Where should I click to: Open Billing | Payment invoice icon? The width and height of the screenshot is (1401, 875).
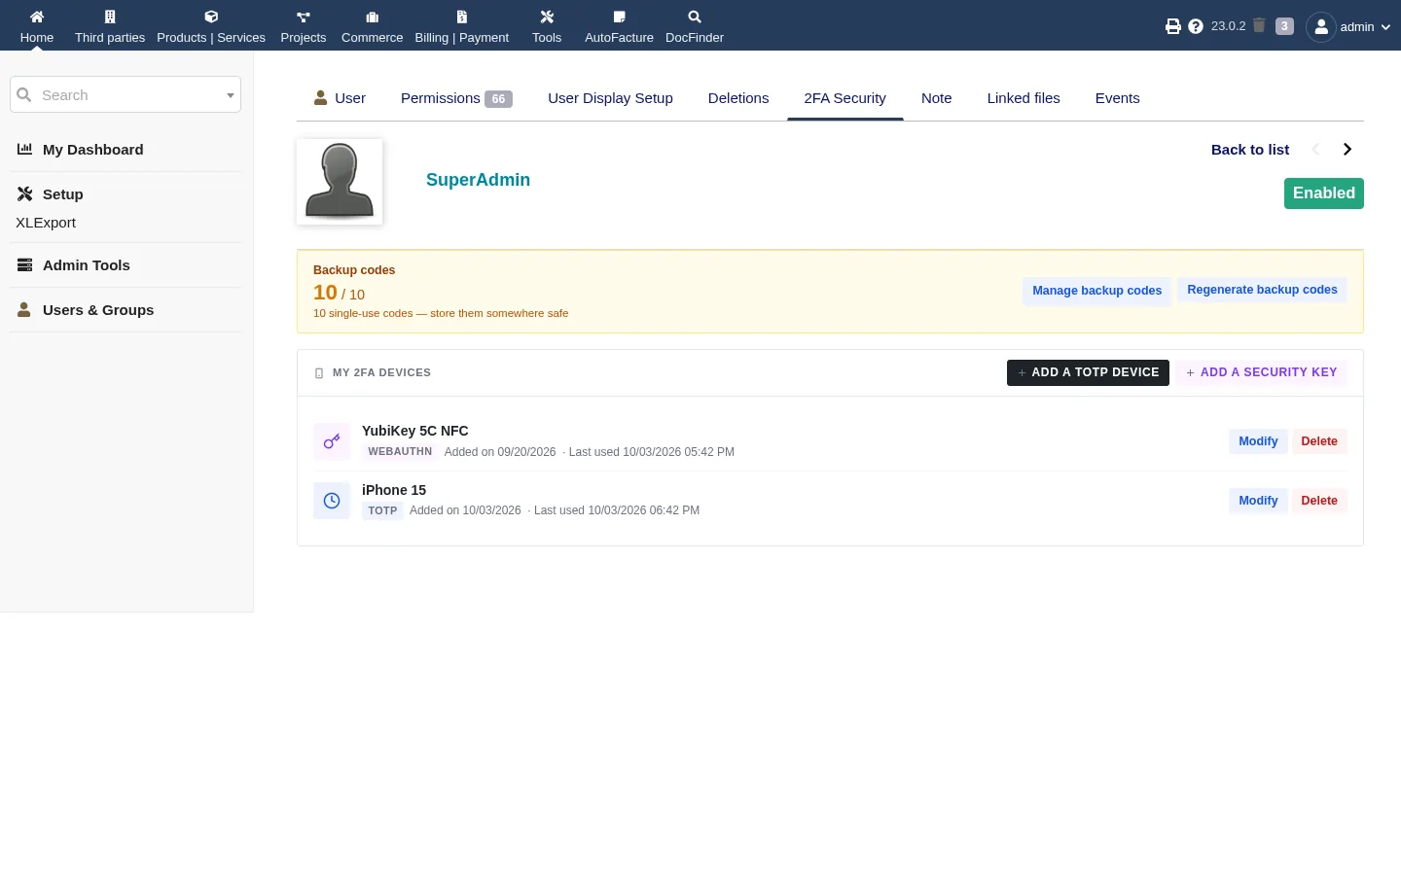(x=462, y=17)
